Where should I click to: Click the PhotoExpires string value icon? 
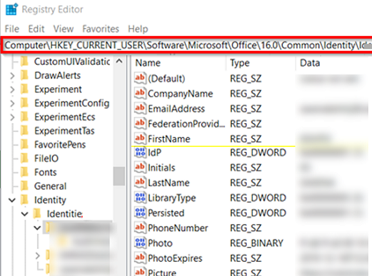[x=140, y=258]
